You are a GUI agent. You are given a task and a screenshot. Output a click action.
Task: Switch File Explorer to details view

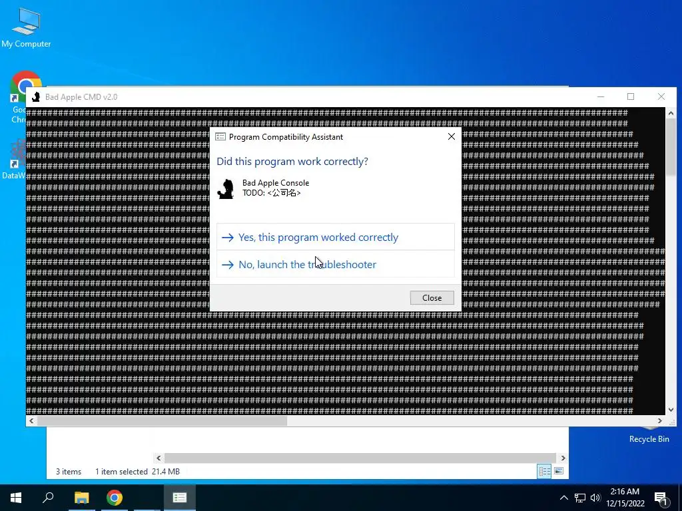[x=544, y=472]
